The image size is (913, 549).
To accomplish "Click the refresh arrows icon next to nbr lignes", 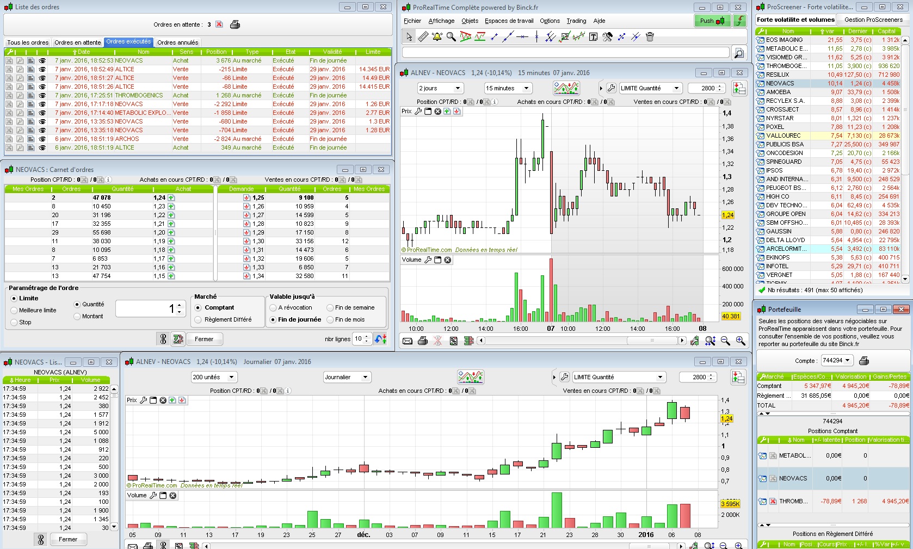I will [381, 338].
